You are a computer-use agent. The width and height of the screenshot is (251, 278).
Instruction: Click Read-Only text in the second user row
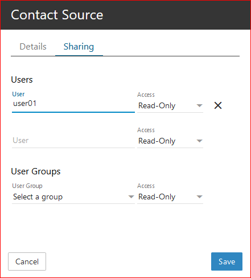click(157, 141)
